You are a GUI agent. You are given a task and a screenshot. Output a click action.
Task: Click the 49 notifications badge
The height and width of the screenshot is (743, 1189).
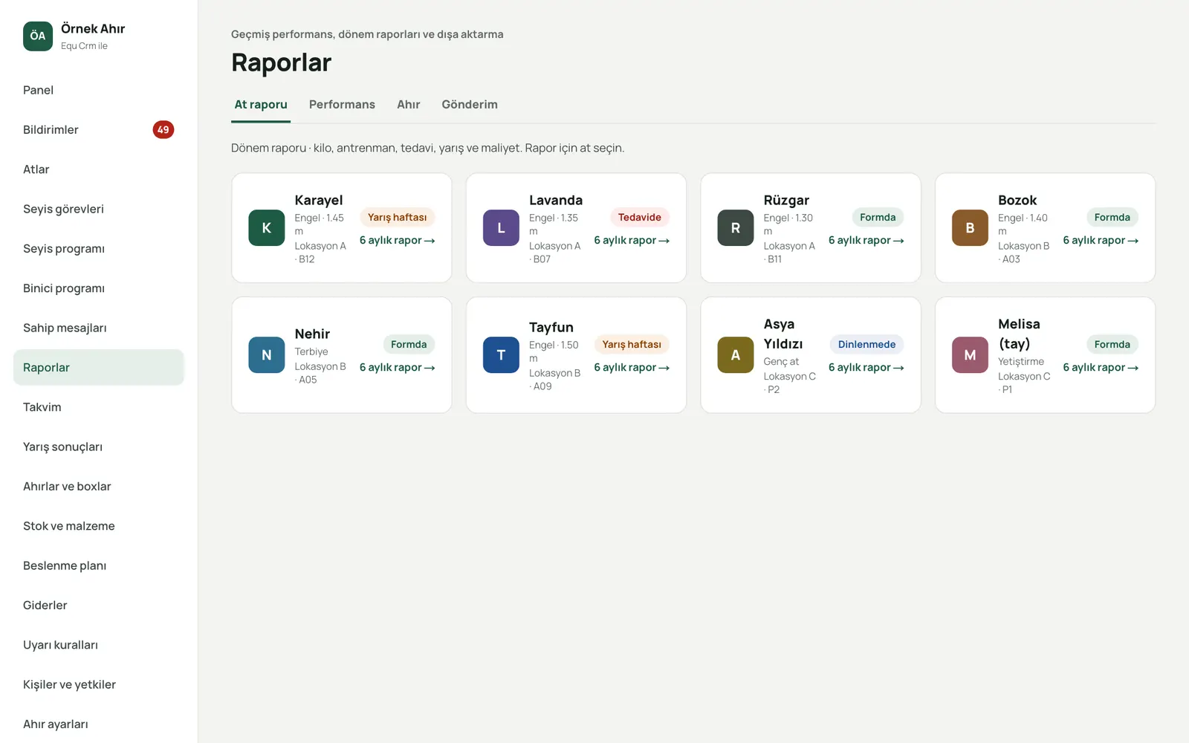163,129
